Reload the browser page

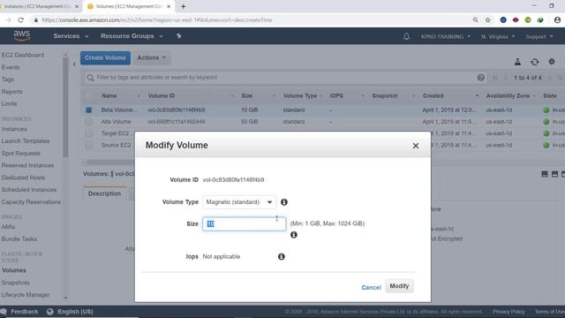[x=21, y=20]
